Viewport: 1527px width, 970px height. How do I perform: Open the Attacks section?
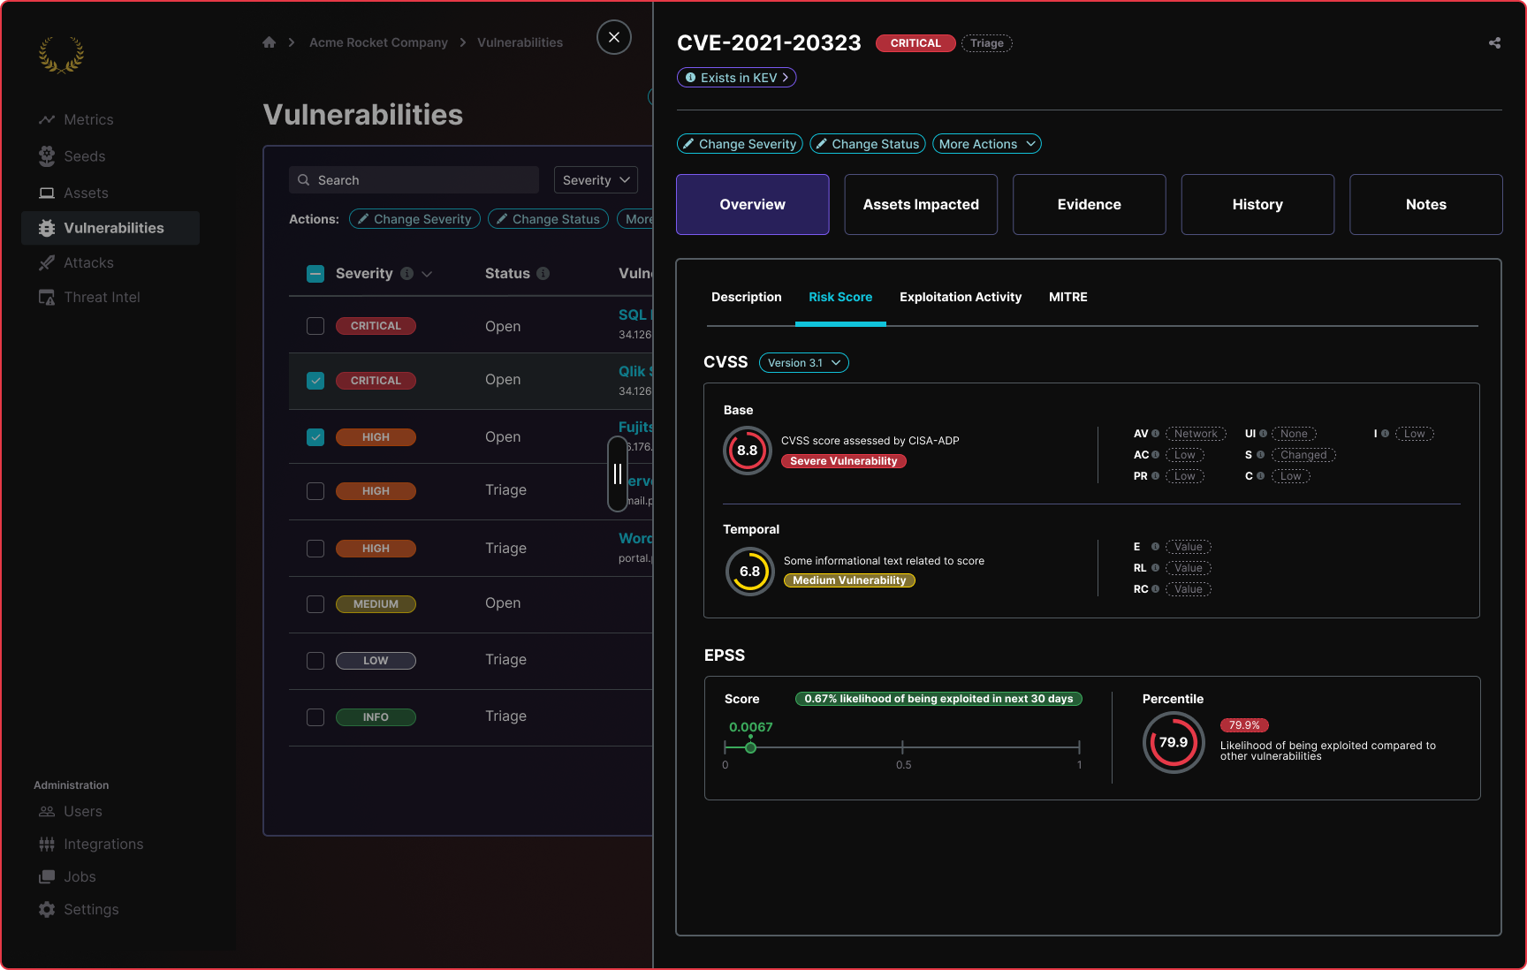(x=88, y=262)
